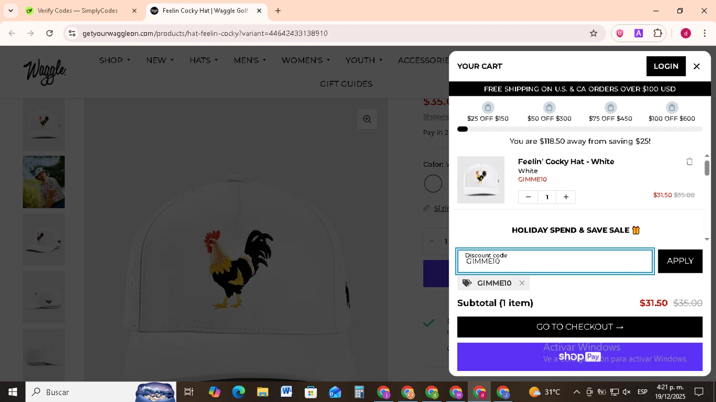
Task: Click the Buscar taskbar search box
Action: (x=101, y=392)
